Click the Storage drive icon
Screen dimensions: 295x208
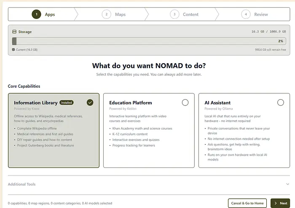(14, 32)
